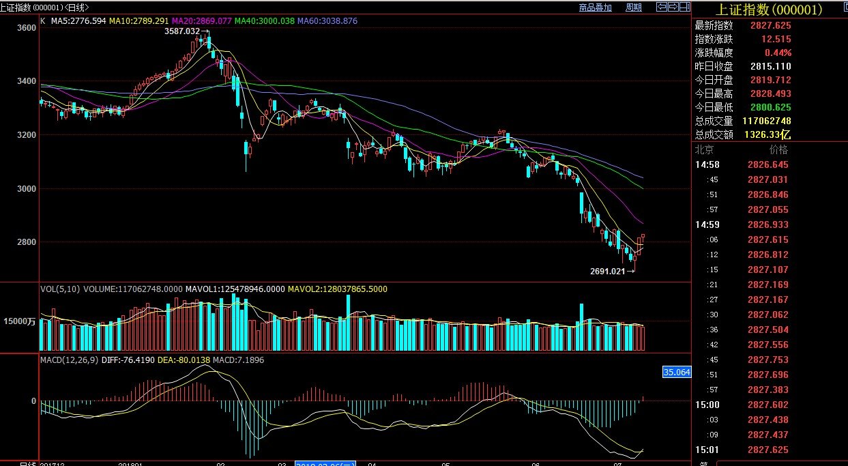Select the 14:58 row in tick list
The width and height of the screenshot is (848, 466).
pyautogui.click(x=707, y=164)
